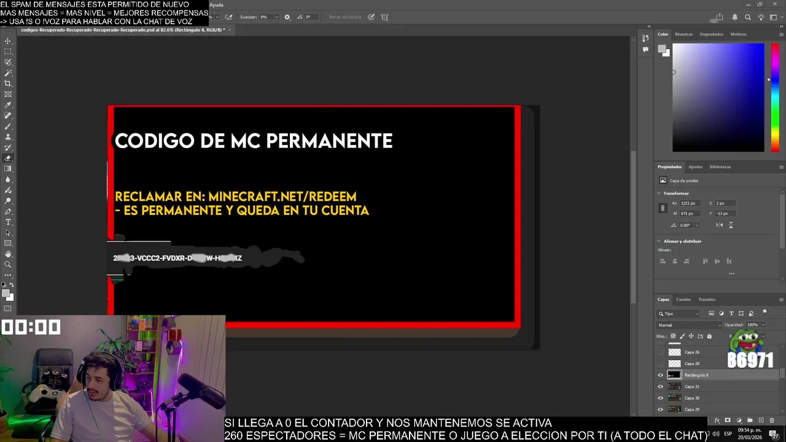Hide the Capa 30 layer

[661, 398]
